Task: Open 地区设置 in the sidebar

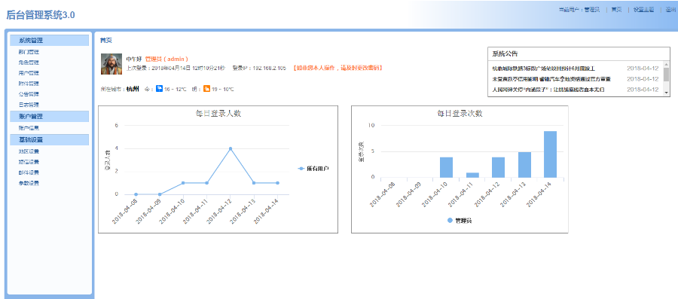Action: 29,151
